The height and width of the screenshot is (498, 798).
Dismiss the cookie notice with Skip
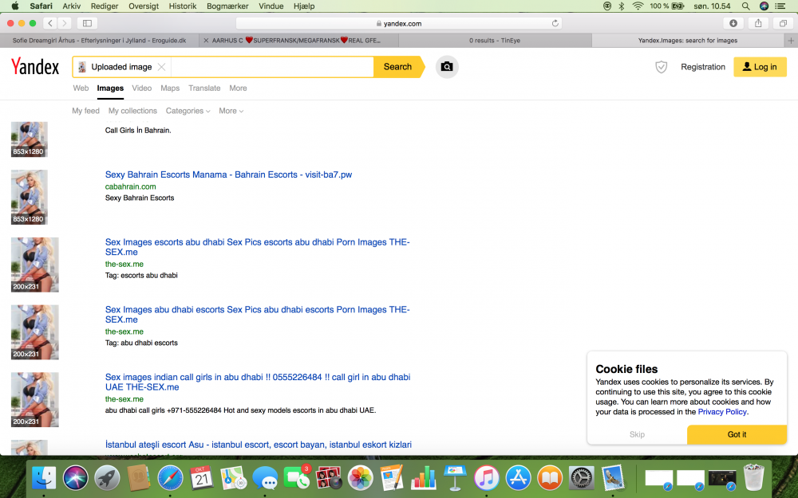[x=637, y=434]
